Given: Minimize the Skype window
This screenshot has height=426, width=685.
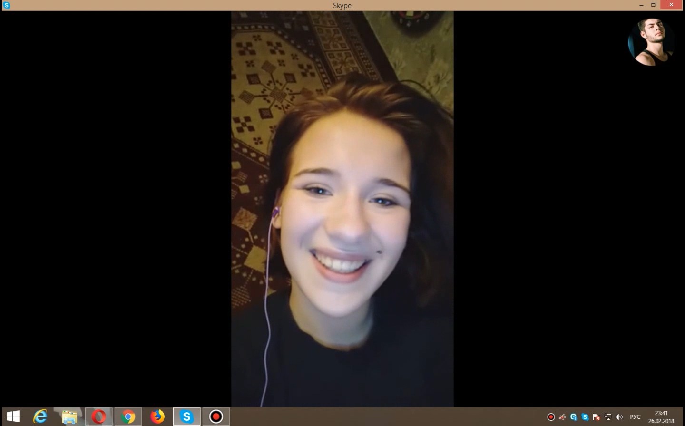Looking at the screenshot, I should pyautogui.click(x=641, y=5).
